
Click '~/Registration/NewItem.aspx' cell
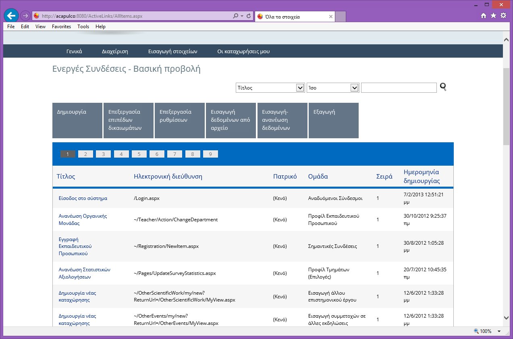[x=166, y=246]
